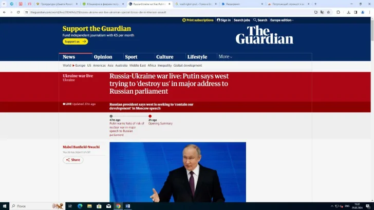Share the article using the Share button

[73, 160]
